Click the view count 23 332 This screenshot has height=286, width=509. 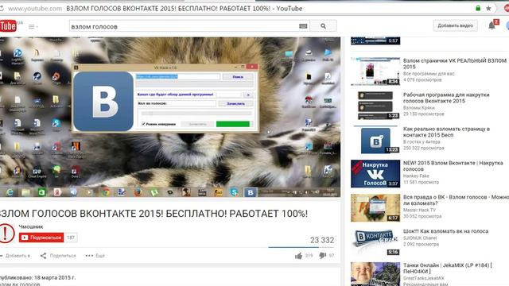click(x=321, y=240)
